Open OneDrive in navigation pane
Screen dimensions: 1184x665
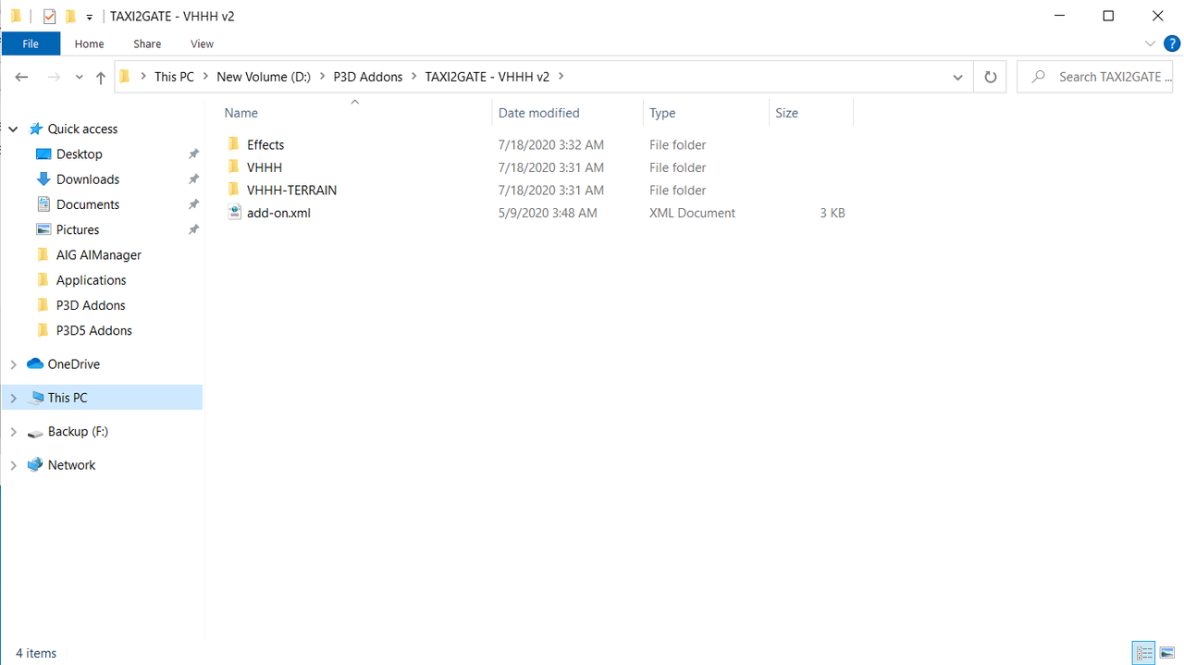point(73,364)
